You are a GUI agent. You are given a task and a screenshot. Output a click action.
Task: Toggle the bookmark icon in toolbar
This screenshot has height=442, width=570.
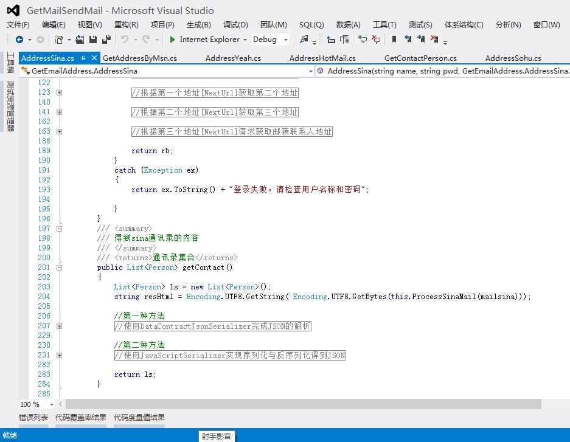pyautogui.click(x=394, y=40)
